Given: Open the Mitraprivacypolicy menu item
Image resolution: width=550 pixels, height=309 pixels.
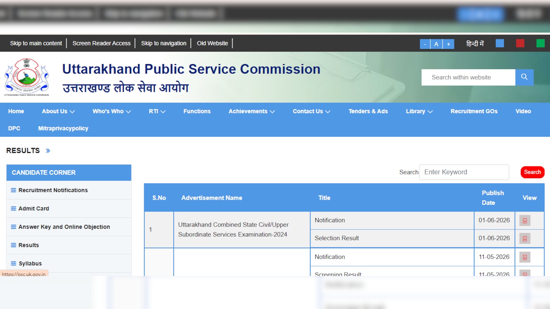Looking at the screenshot, I should pyautogui.click(x=63, y=128).
